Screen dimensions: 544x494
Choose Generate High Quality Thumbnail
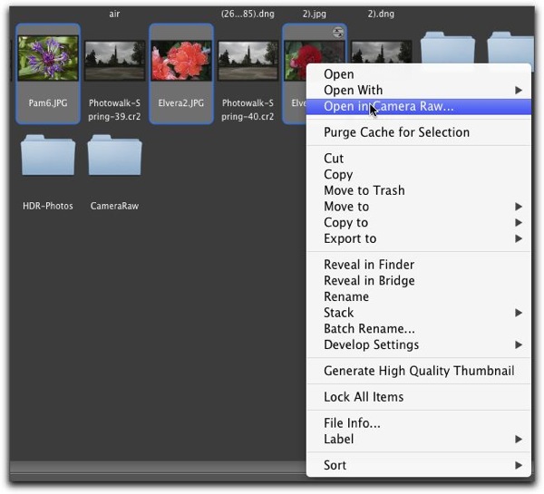click(x=418, y=371)
